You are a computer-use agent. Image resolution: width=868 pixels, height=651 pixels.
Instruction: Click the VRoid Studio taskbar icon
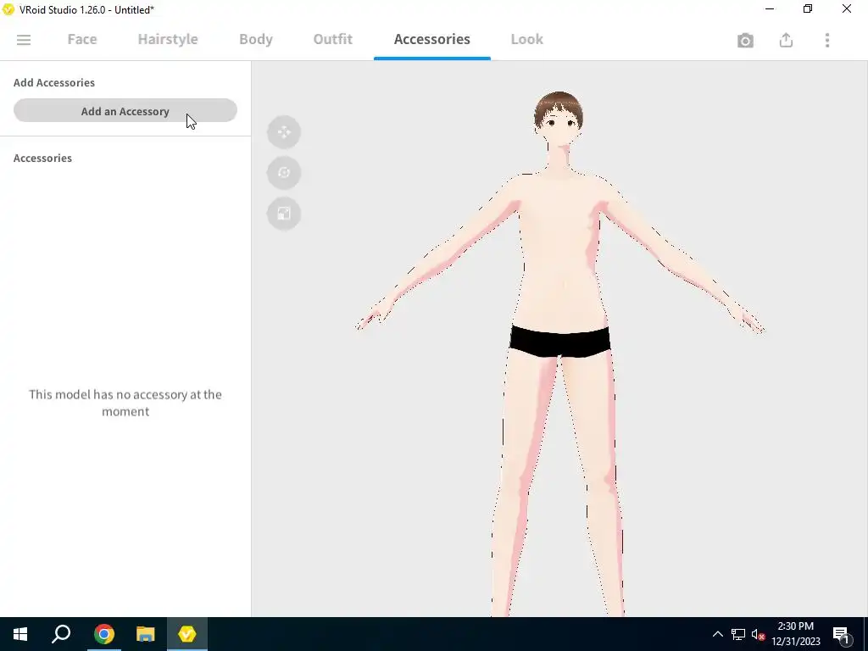point(187,634)
